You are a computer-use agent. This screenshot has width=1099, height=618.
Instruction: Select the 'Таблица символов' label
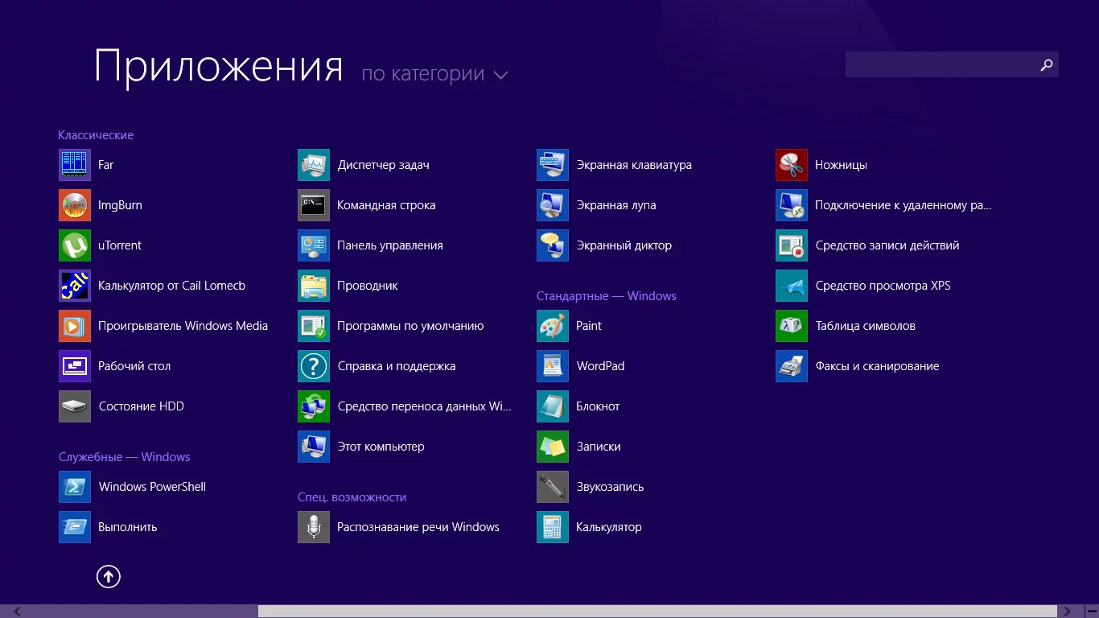(x=865, y=326)
